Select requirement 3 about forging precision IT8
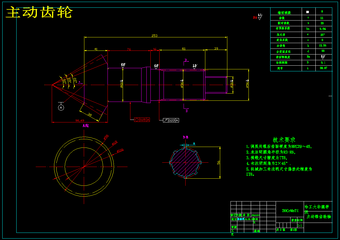Viewport: 340px width, 240px height. click(x=267, y=158)
